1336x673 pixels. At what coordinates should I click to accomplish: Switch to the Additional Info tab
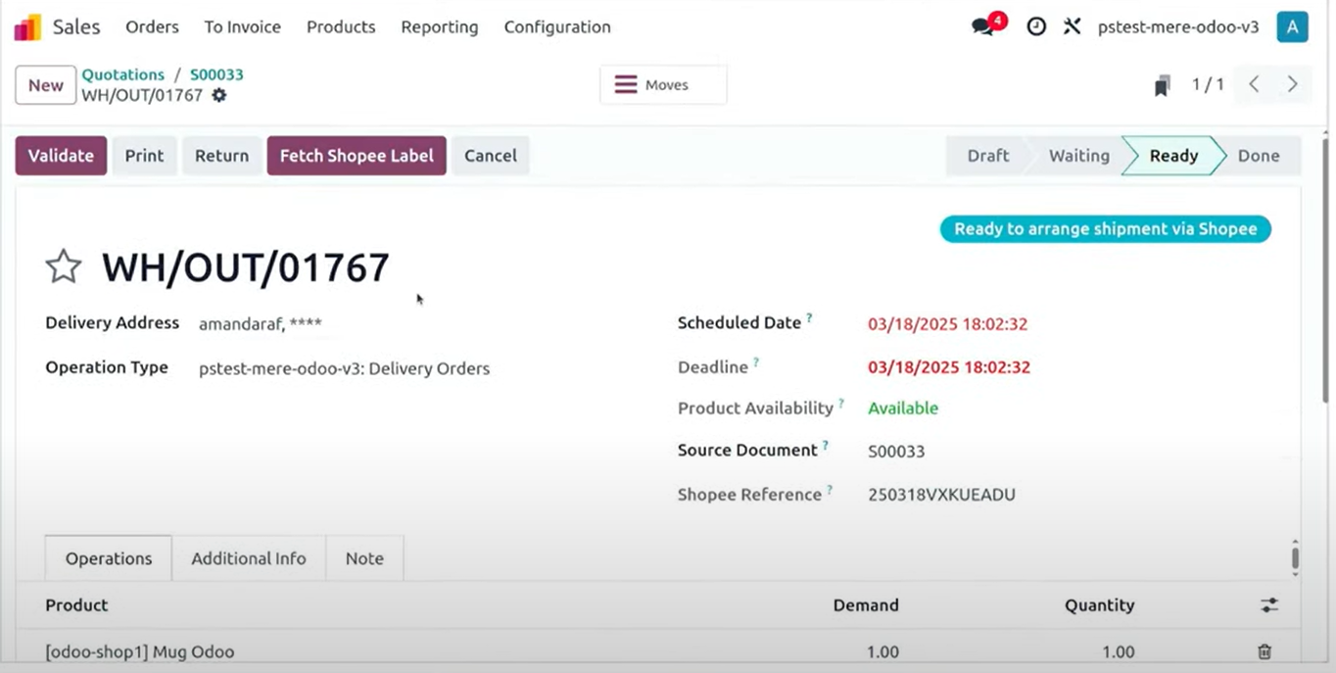point(249,558)
